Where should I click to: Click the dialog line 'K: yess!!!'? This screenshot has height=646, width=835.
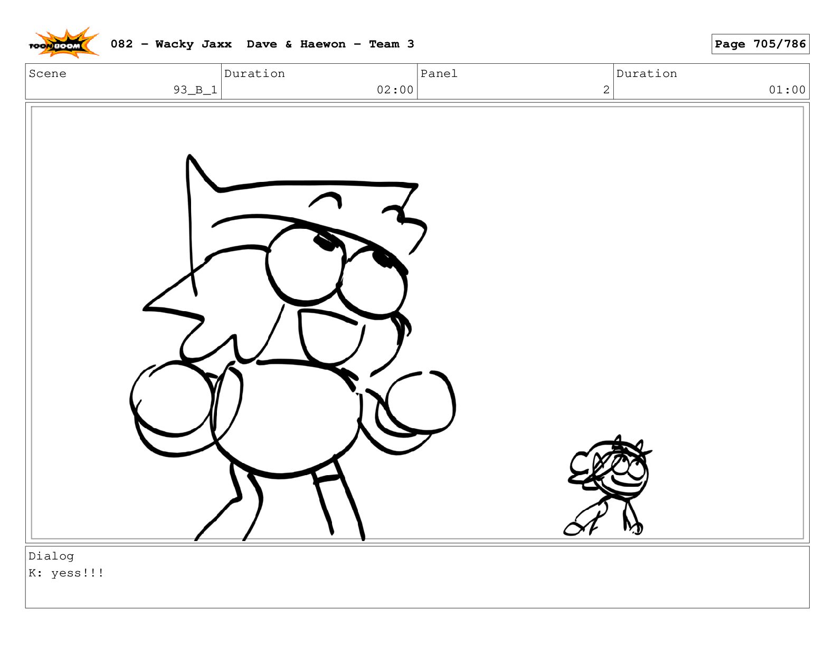tap(67, 573)
